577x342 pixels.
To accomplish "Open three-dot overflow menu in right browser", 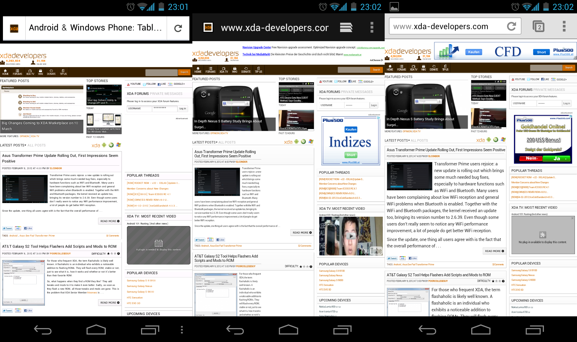I will [564, 26].
